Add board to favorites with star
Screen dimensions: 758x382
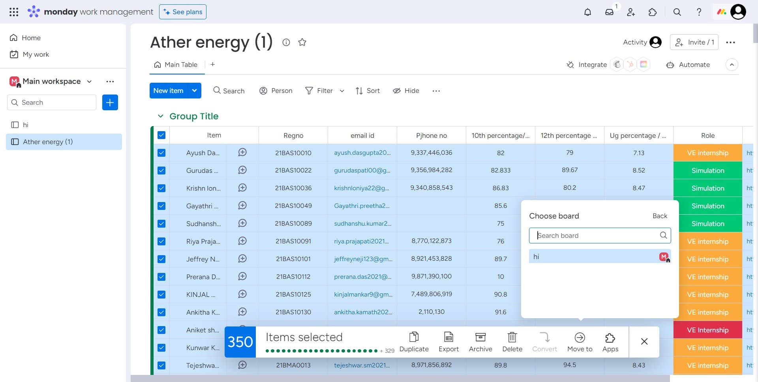click(x=302, y=42)
